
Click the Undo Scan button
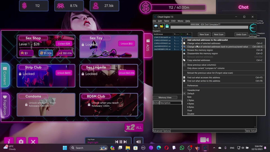pyautogui.click(x=241, y=34)
